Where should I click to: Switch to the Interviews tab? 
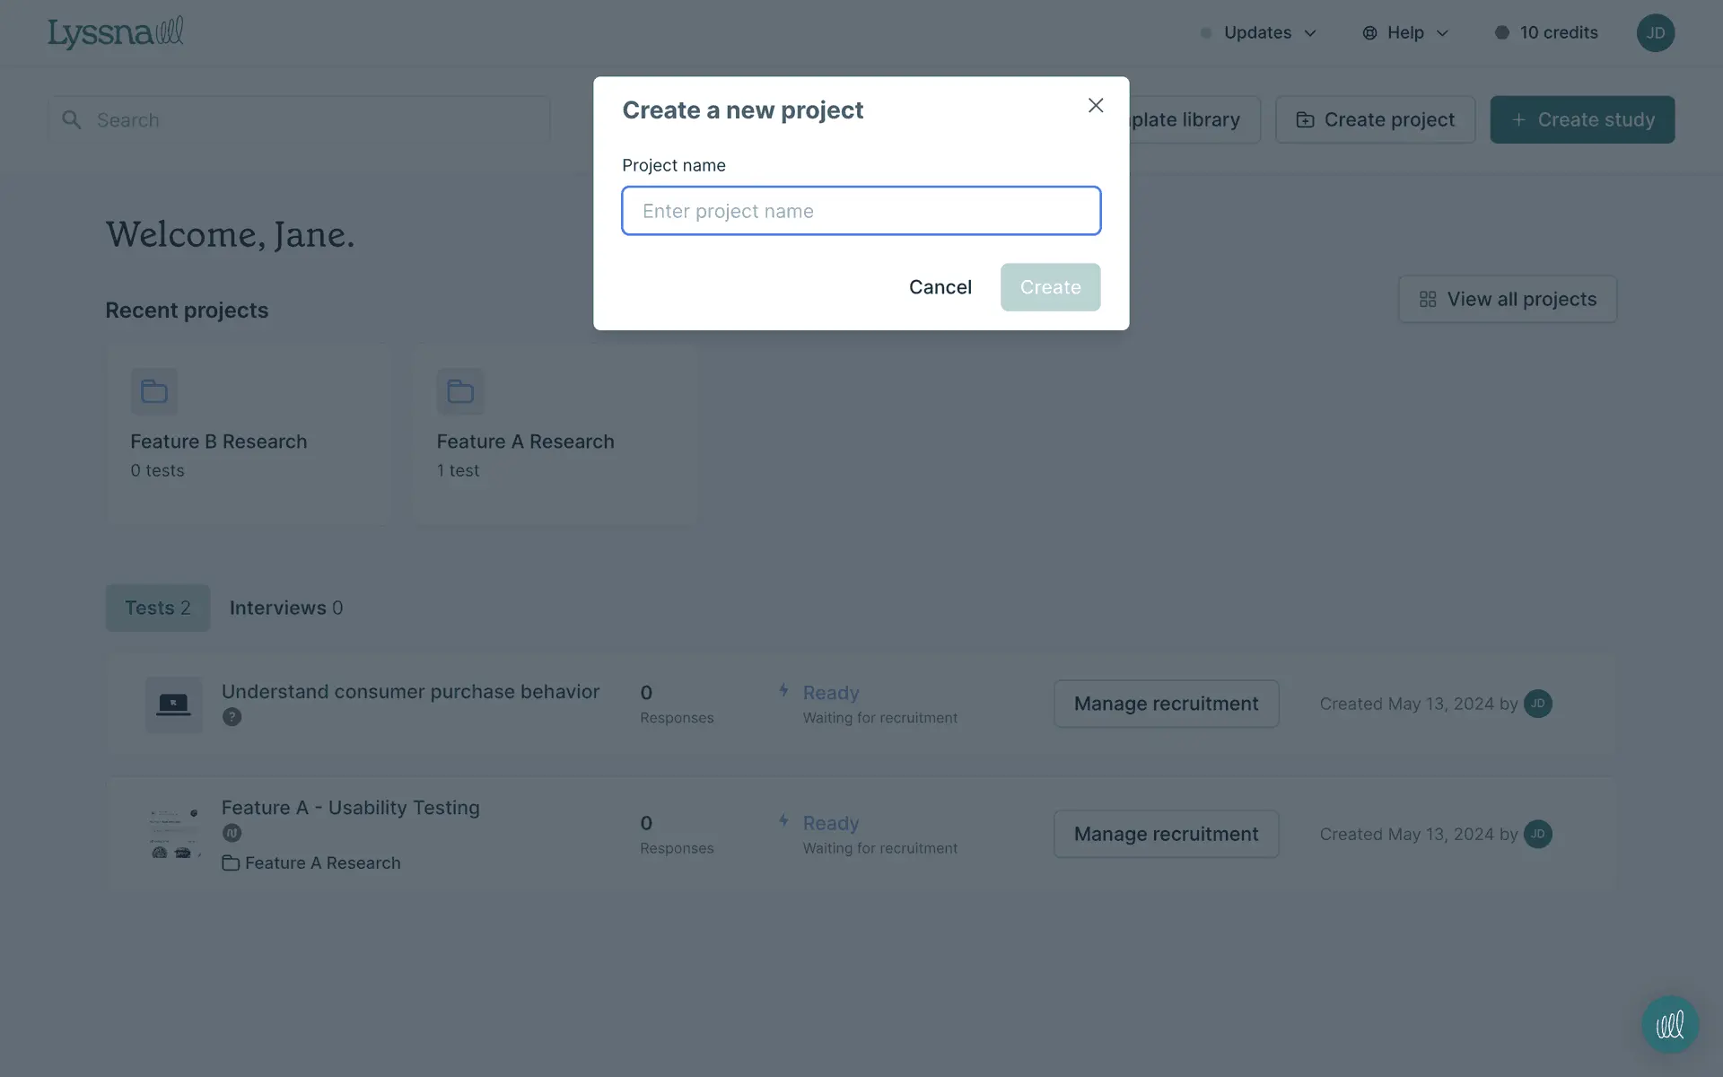coord(285,608)
